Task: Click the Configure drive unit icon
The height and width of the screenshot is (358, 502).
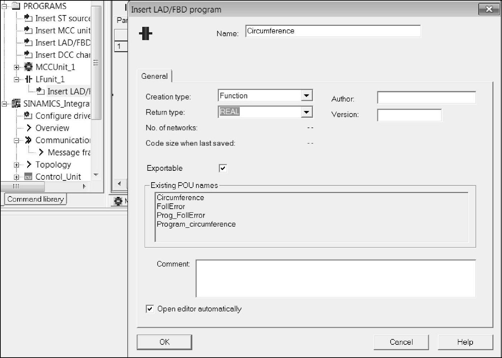Action: coord(28,116)
